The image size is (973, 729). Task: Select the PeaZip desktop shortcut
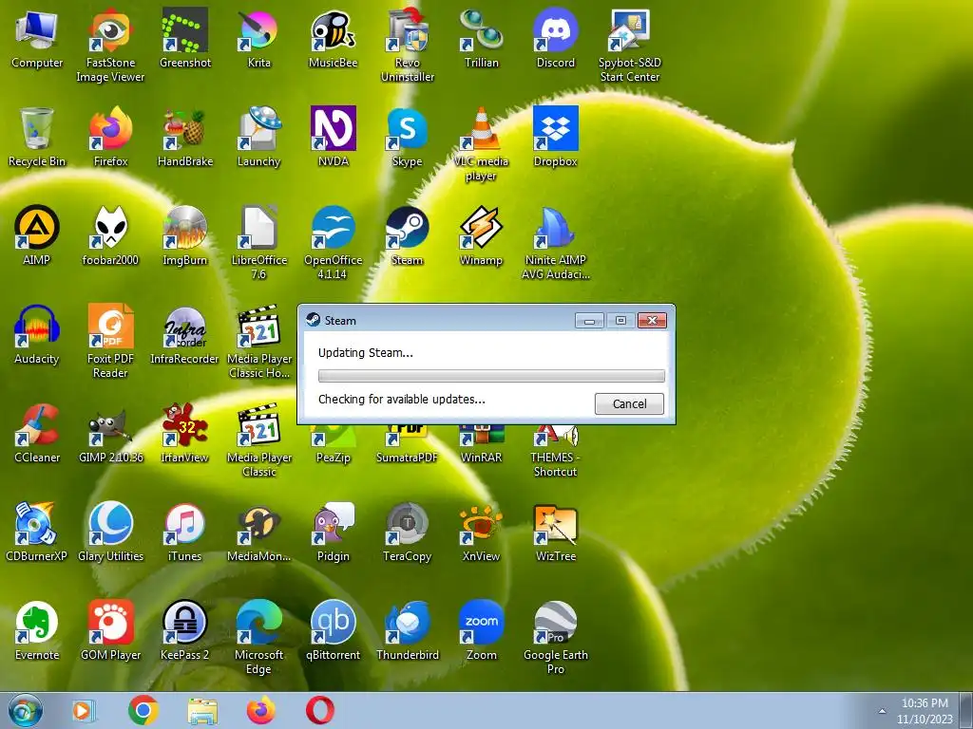(334, 443)
